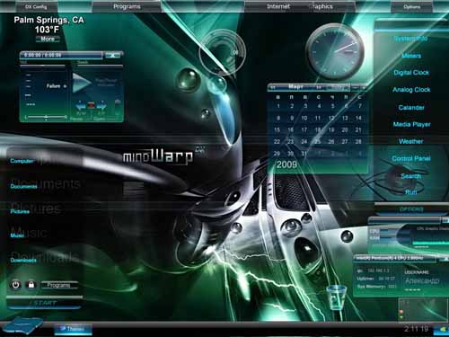Go to previous month in calendar
Image resolution: width=449 pixels, height=337 pixels.
(x=273, y=87)
